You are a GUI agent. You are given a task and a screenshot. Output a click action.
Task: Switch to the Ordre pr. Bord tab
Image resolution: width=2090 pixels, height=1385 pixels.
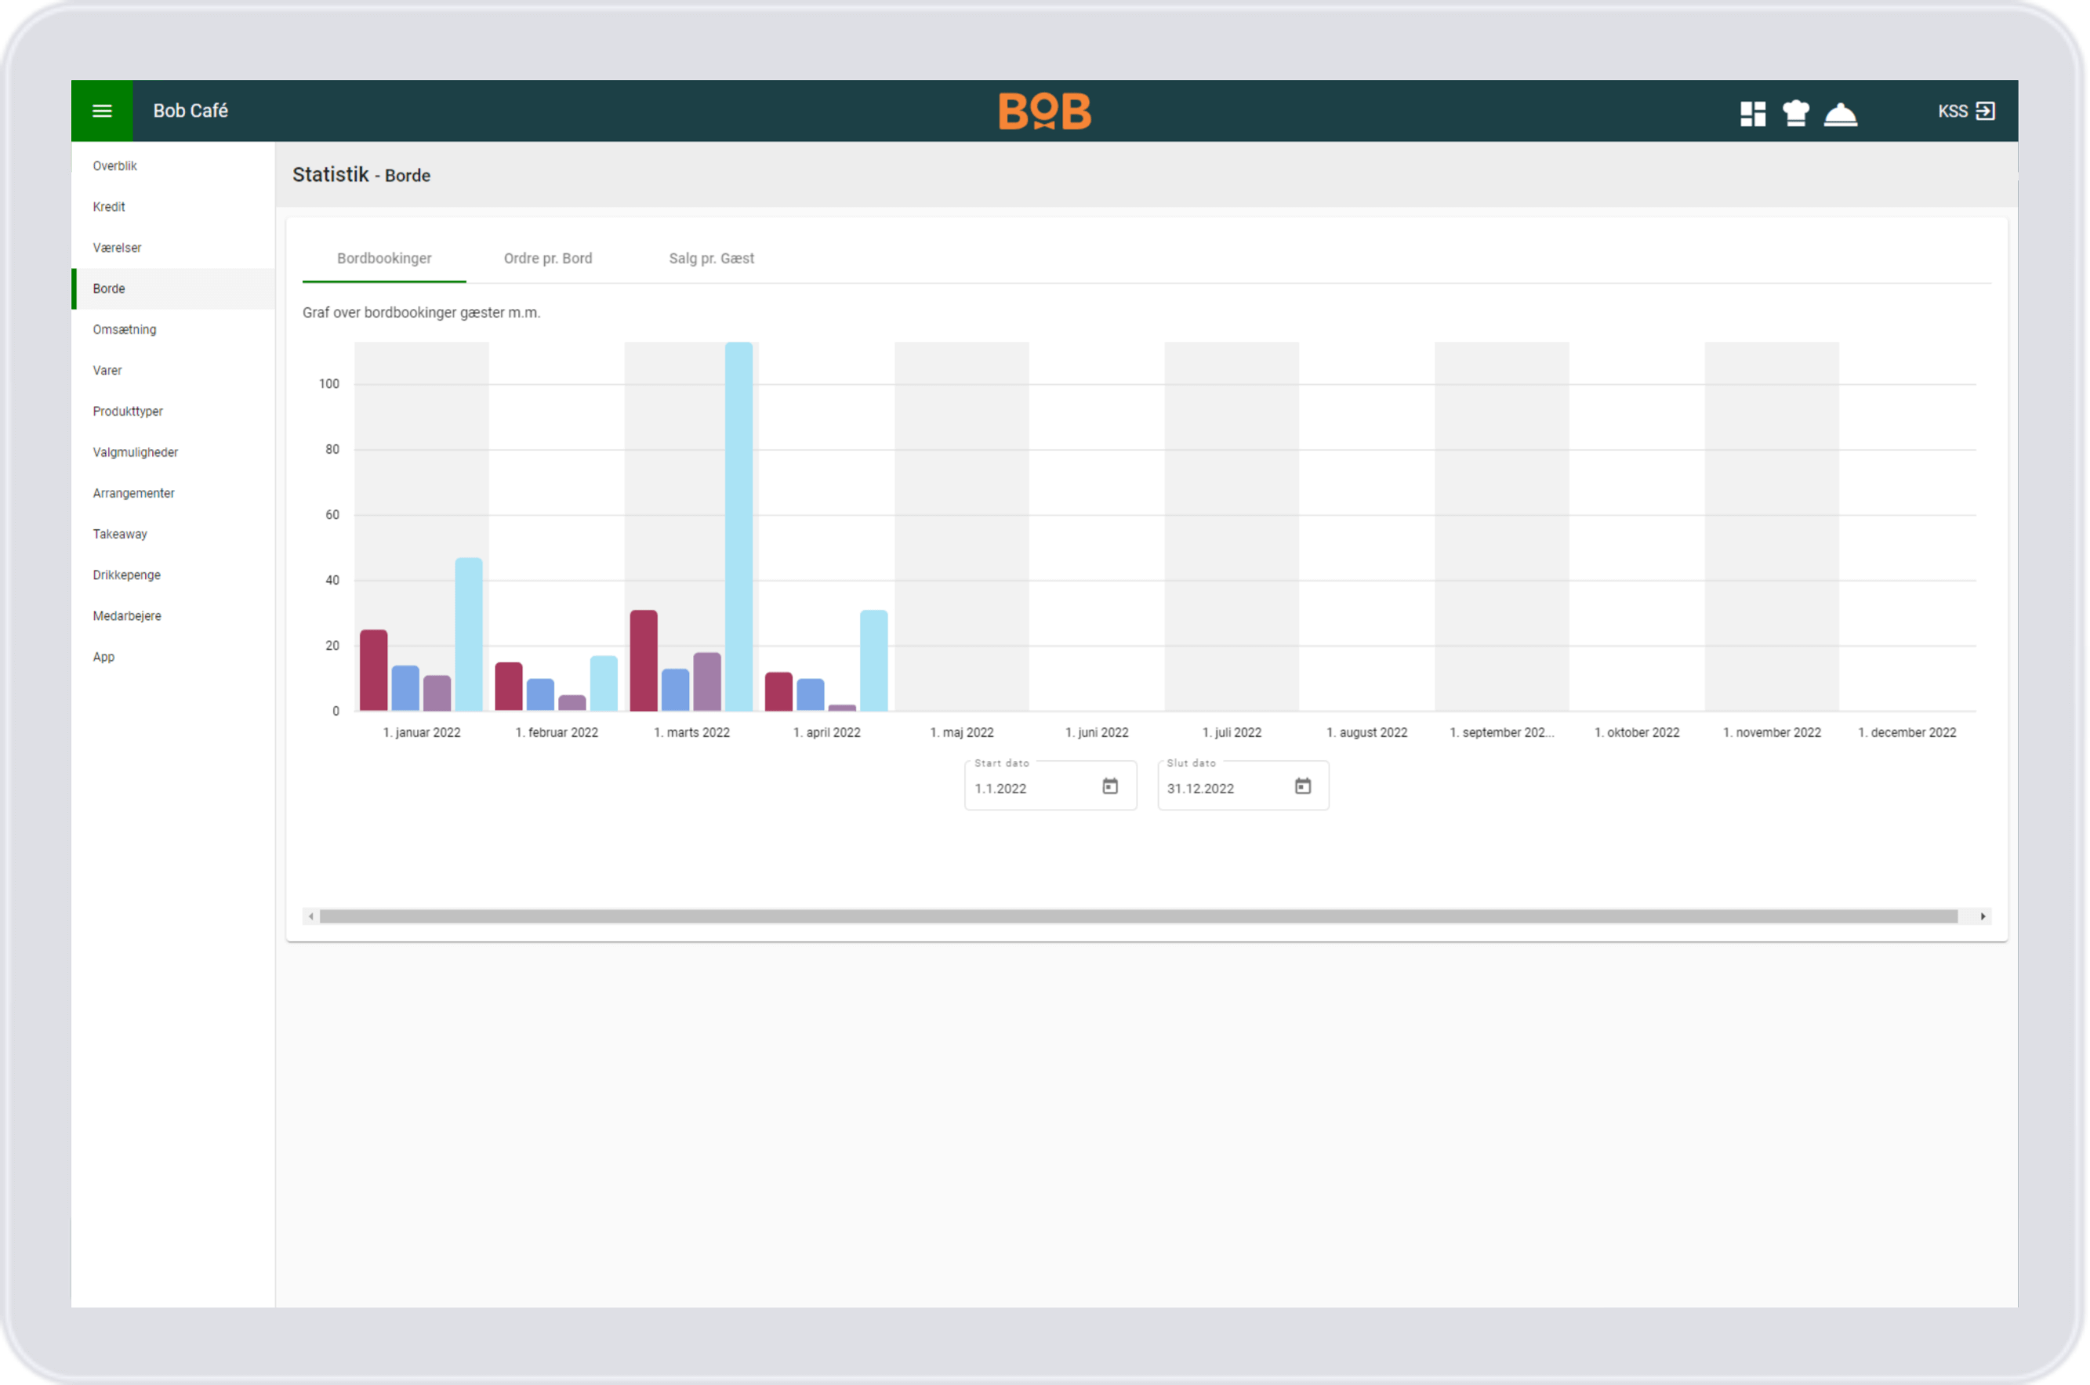point(548,259)
